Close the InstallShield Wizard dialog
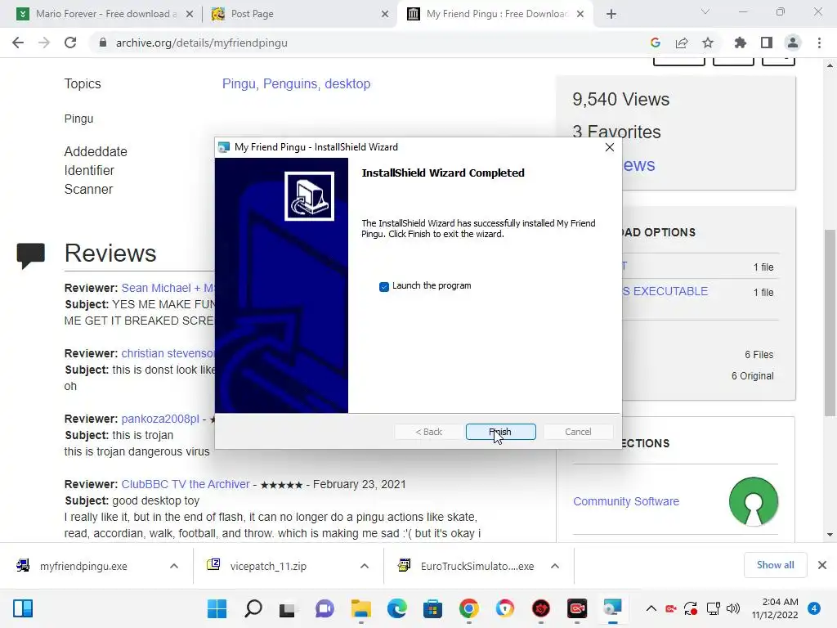Image resolution: width=837 pixels, height=628 pixels. pyautogui.click(x=610, y=147)
